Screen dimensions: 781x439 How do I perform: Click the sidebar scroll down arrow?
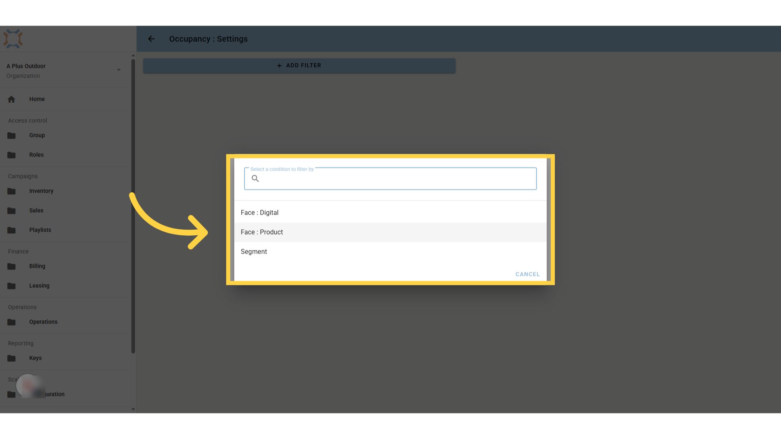click(x=133, y=409)
